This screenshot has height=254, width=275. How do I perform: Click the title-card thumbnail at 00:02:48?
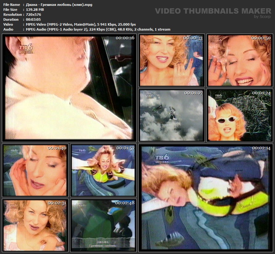[103, 225]
